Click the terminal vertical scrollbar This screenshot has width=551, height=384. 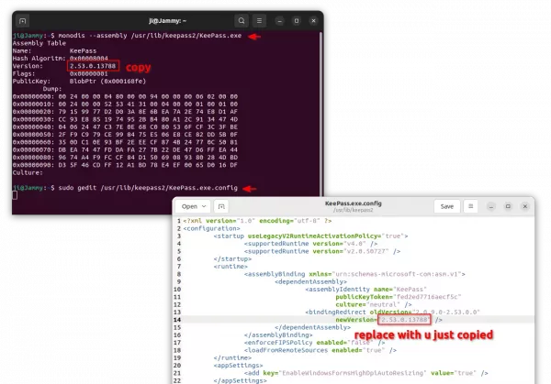click(x=320, y=112)
